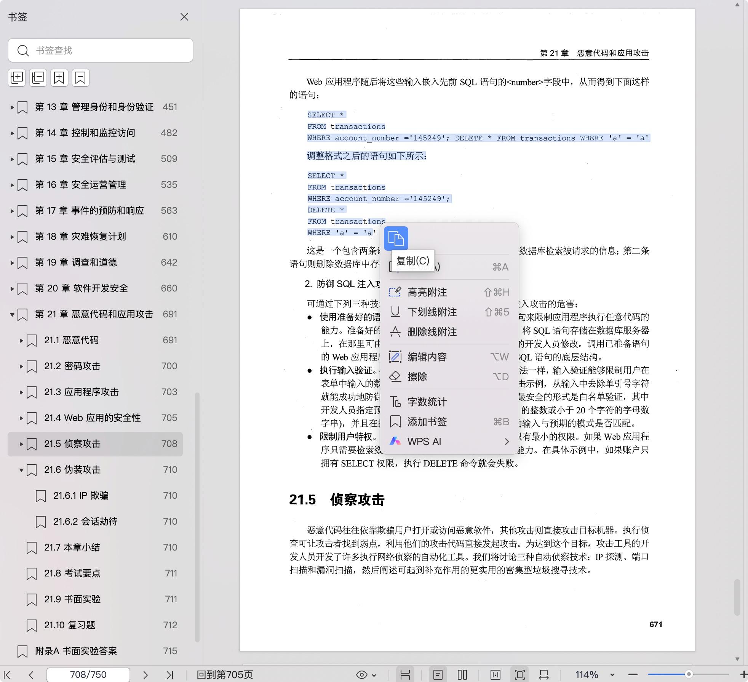This screenshot has height=682, width=748.
Task: Collapse the 第 21 章 恶意代码和应用攻击 bookmark
Action: (x=12, y=315)
